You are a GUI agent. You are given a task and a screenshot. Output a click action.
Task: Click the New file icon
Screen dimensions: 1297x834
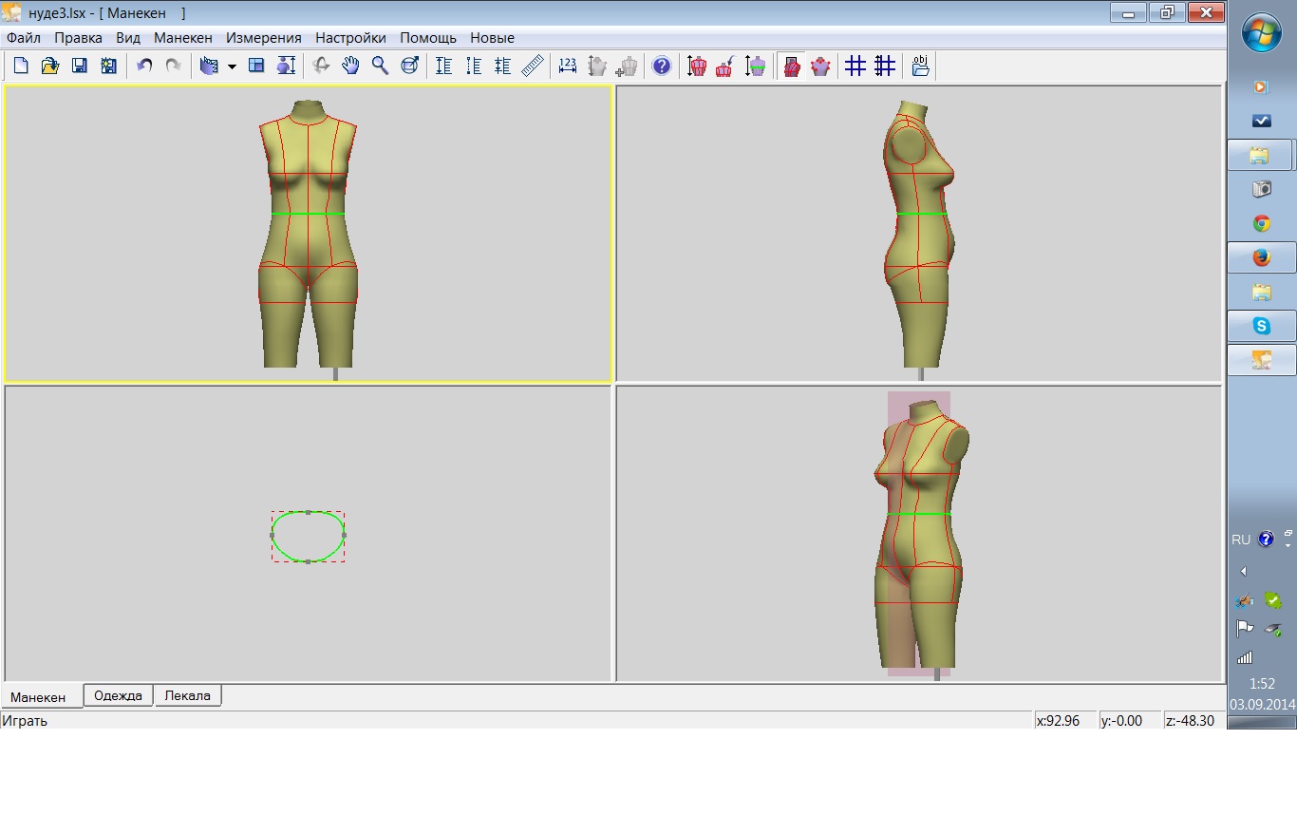tap(21, 66)
